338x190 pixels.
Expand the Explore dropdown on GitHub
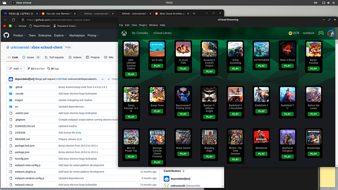point(60,35)
